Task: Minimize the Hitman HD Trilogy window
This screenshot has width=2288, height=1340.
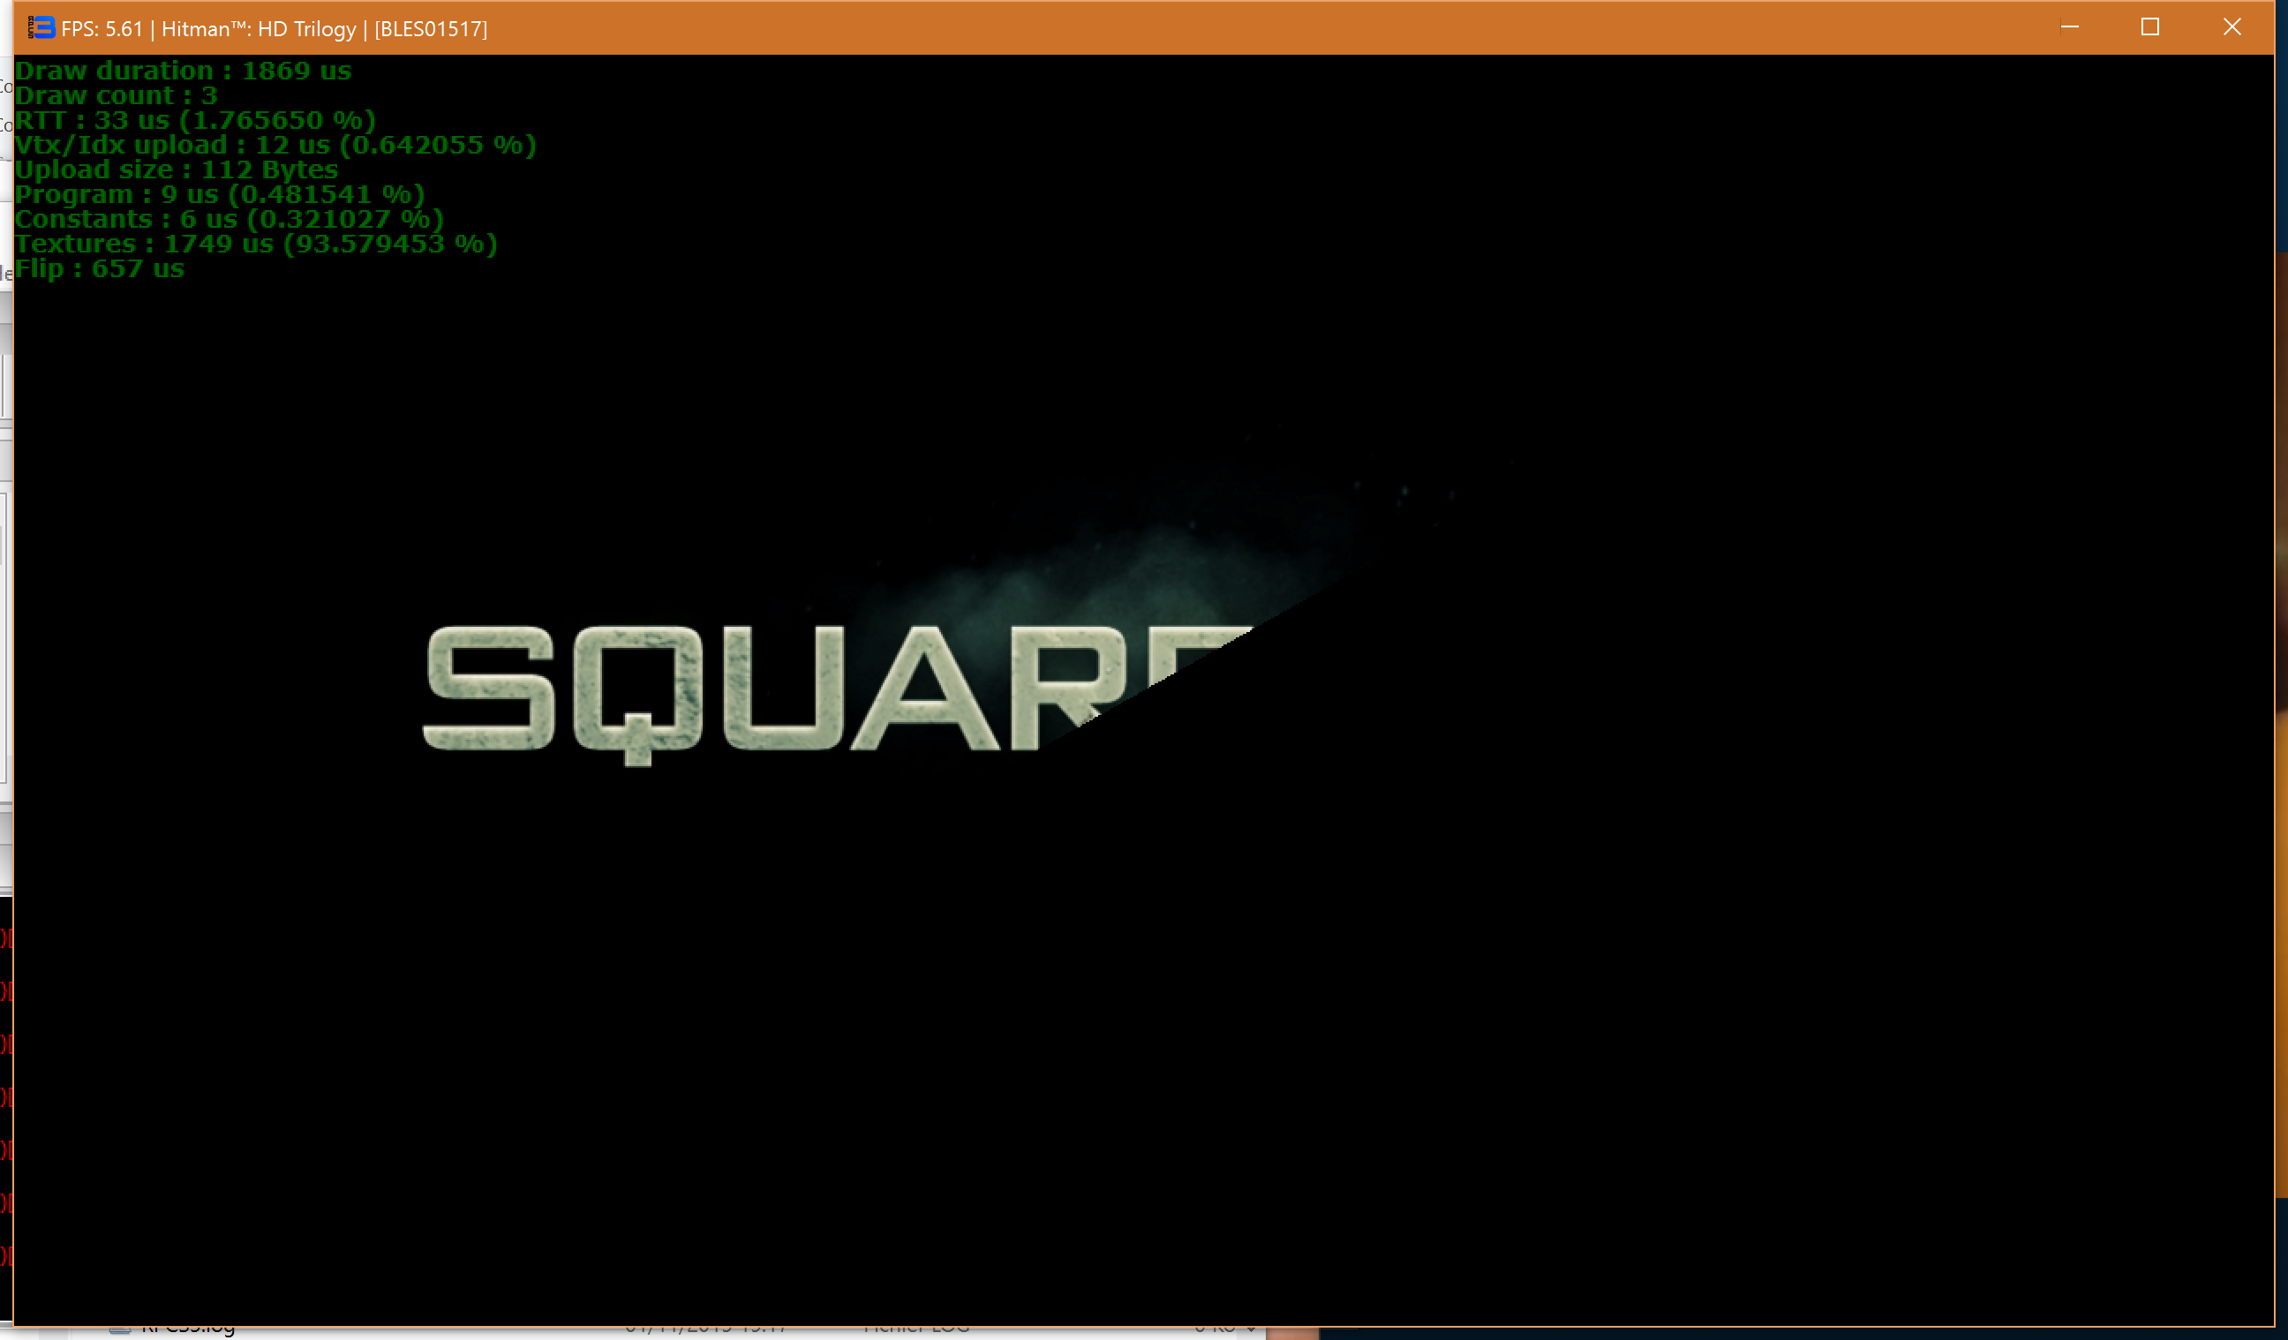Action: point(2069,27)
